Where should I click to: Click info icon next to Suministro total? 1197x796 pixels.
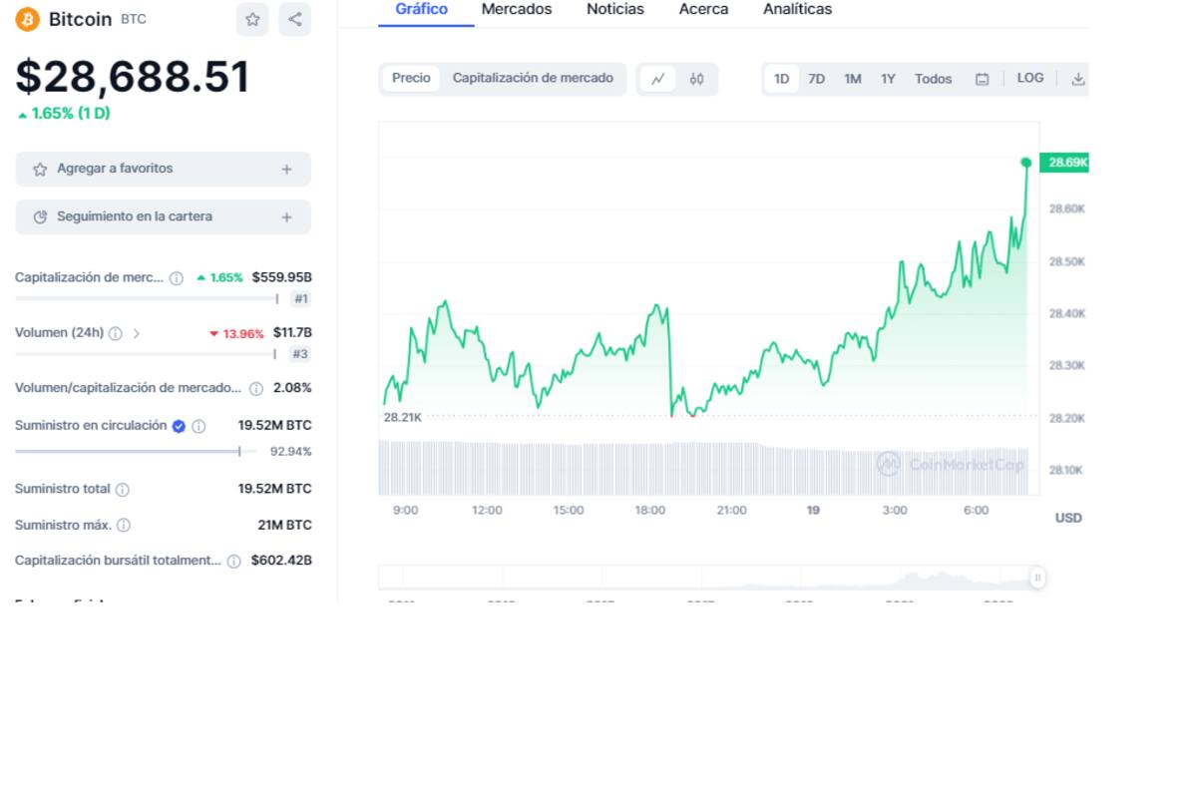coord(123,490)
